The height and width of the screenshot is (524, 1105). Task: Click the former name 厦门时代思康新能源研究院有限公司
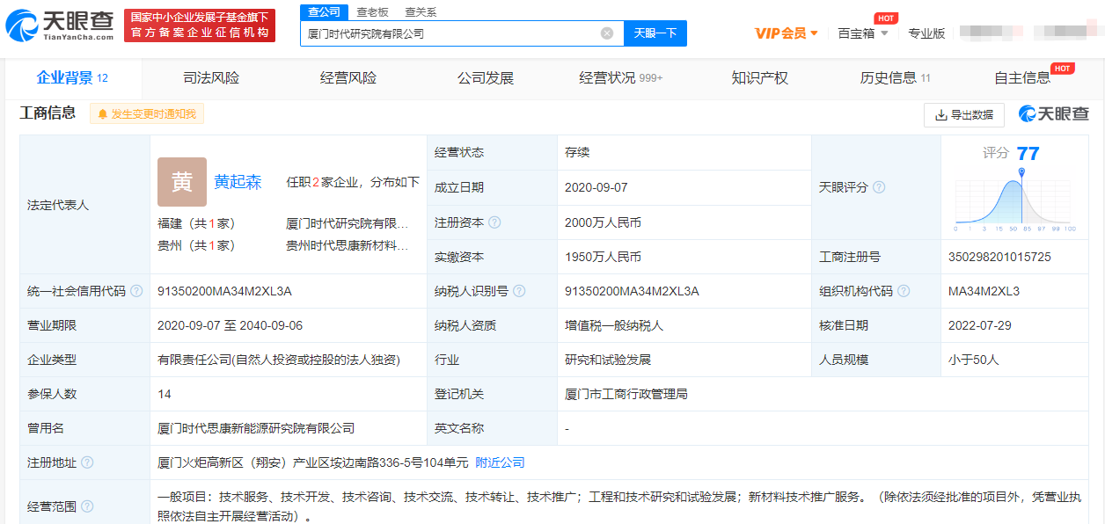256,428
